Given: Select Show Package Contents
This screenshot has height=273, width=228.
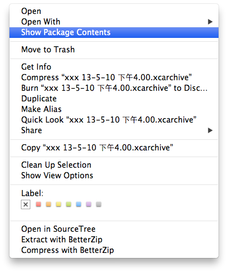Looking at the screenshot, I should [x=114, y=32].
